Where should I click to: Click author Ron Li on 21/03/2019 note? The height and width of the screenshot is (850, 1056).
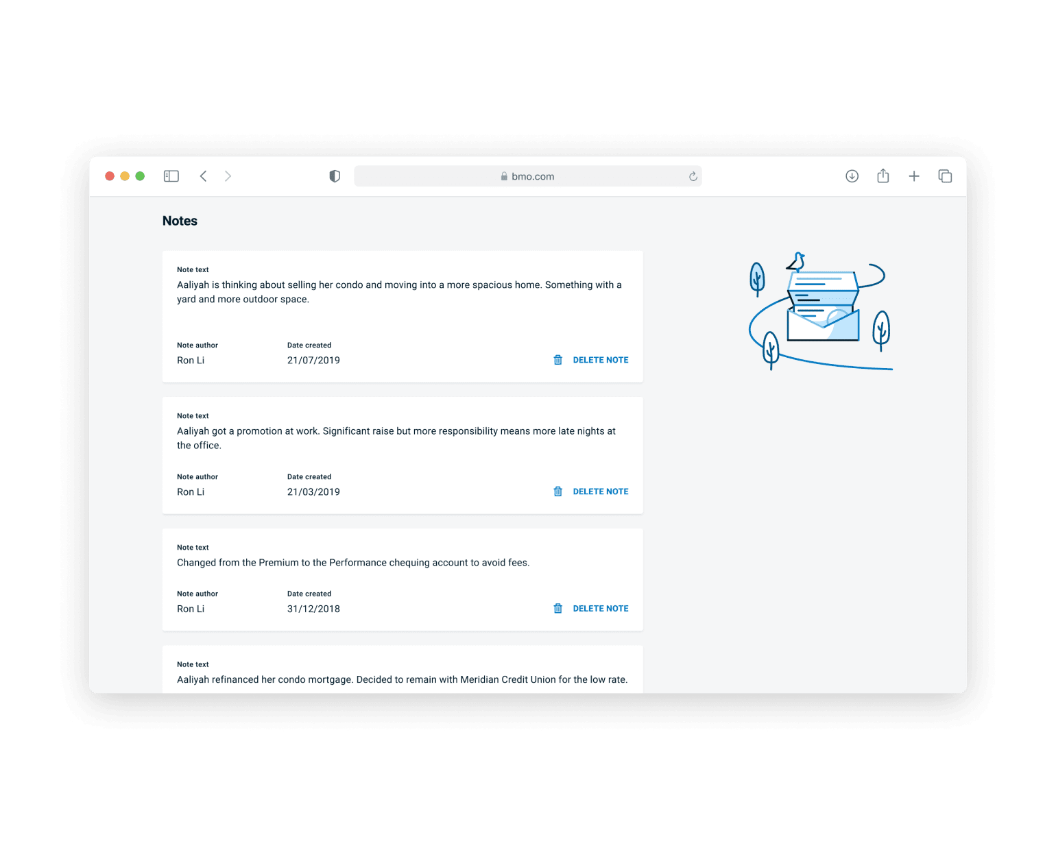[191, 492]
